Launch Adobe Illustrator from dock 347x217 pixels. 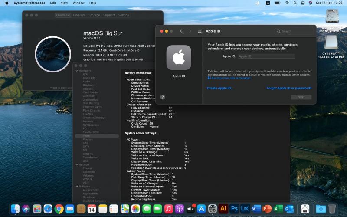[x=223, y=209]
